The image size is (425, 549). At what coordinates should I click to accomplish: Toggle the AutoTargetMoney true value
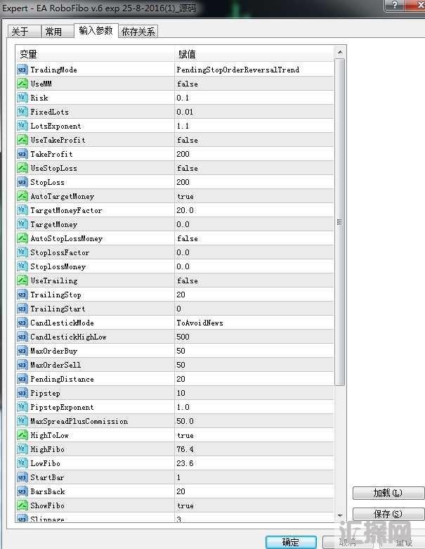pos(185,196)
